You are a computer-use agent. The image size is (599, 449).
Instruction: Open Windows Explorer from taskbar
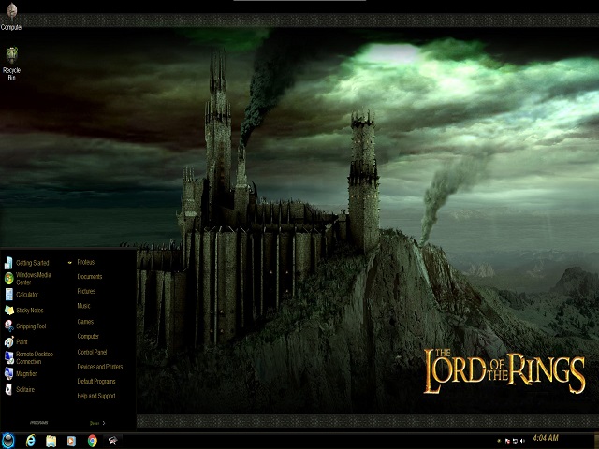click(x=51, y=441)
